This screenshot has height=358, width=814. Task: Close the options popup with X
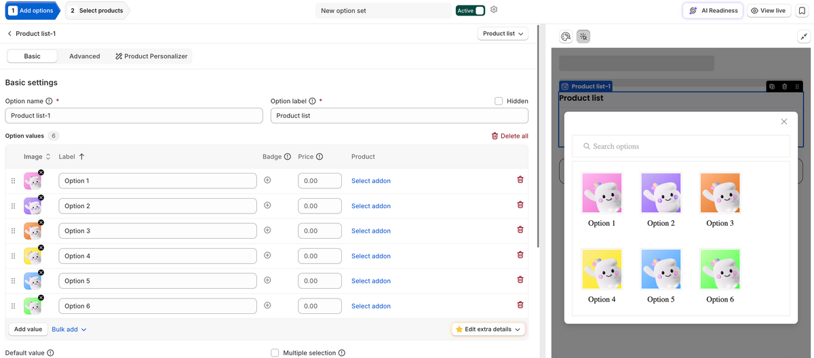tap(784, 121)
